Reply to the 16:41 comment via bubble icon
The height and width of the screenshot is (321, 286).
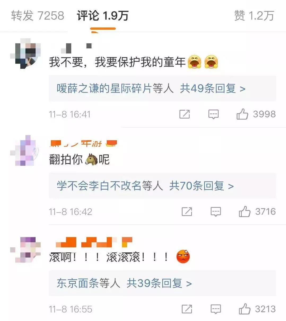[x=213, y=115]
